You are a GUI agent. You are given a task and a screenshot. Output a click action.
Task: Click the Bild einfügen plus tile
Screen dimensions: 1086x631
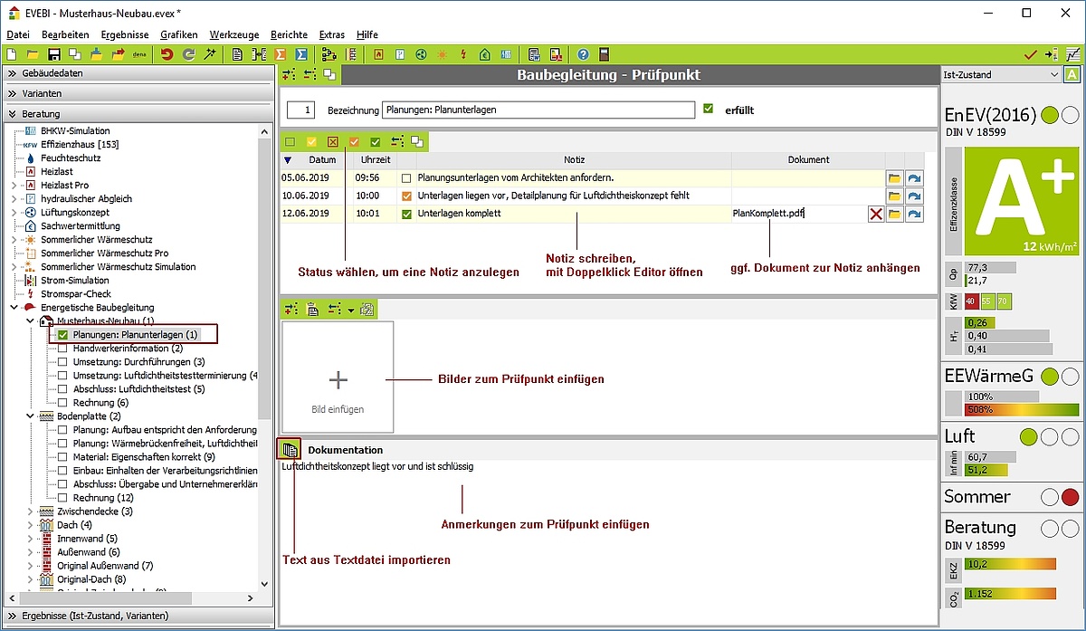(338, 377)
